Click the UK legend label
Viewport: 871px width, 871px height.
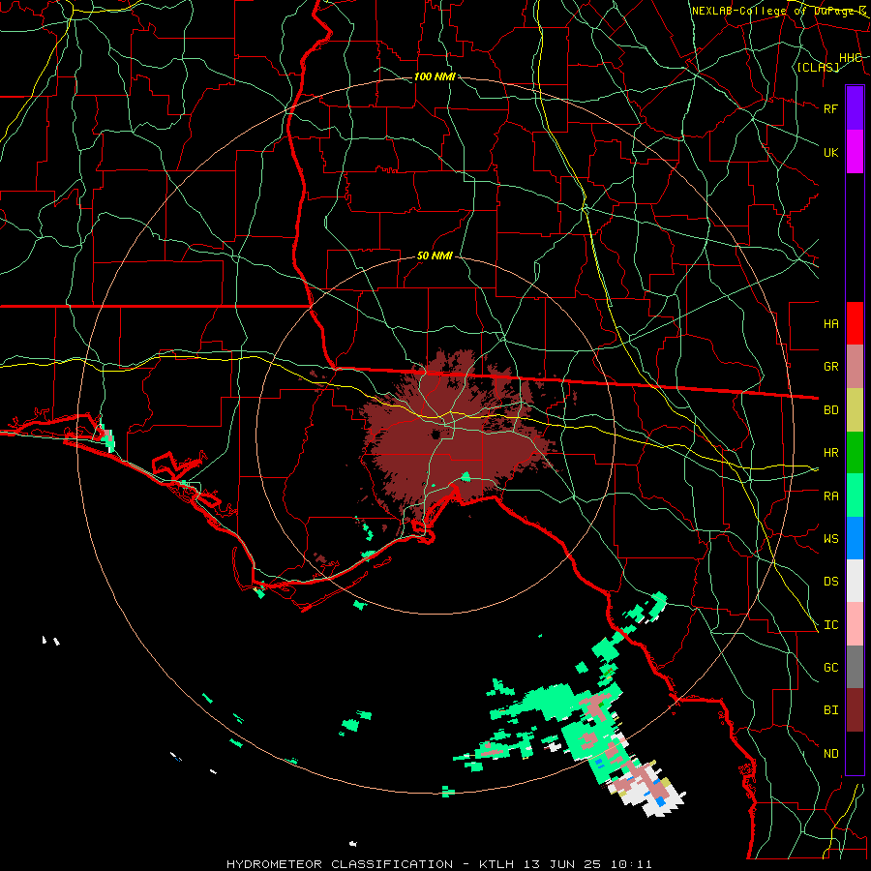[x=830, y=152]
